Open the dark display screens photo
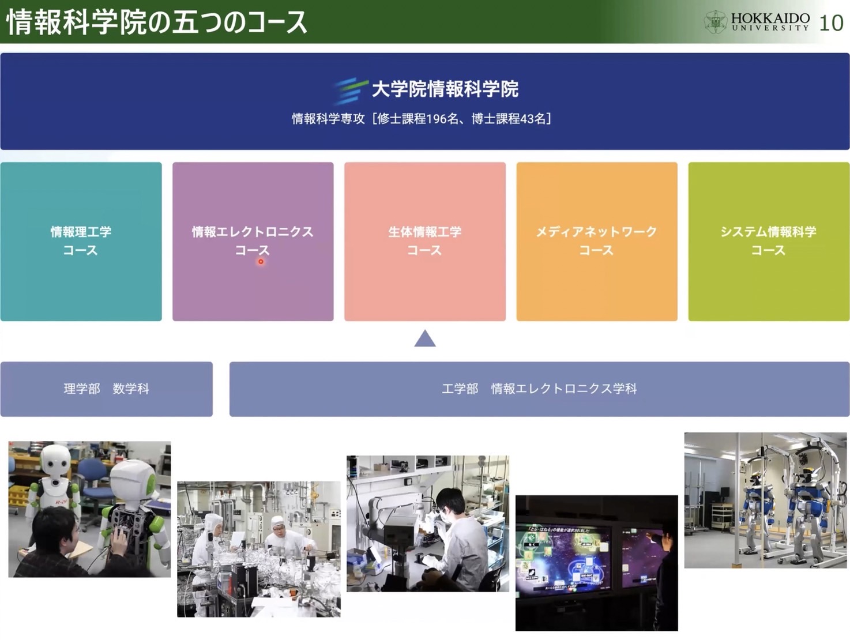 tap(596, 563)
